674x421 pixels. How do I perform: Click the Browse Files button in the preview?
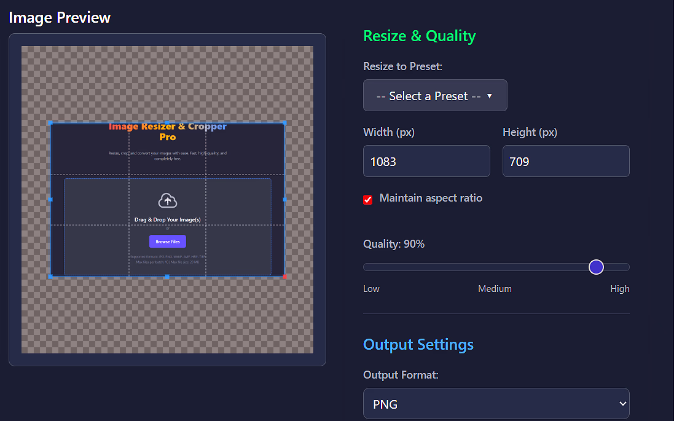pos(167,241)
